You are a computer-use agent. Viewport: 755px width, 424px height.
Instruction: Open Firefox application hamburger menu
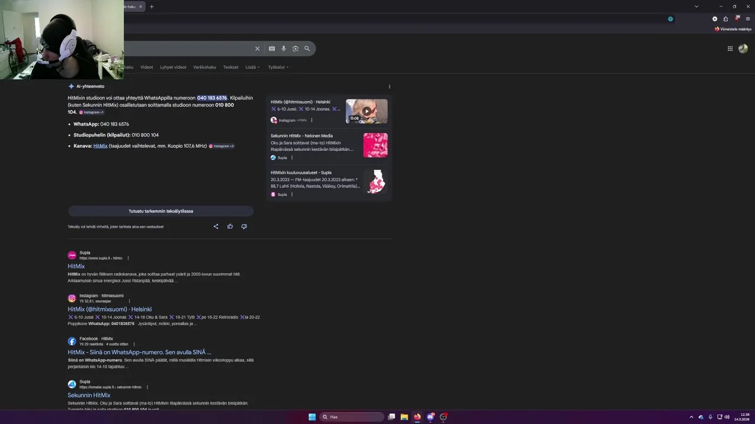pyautogui.click(x=748, y=19)
